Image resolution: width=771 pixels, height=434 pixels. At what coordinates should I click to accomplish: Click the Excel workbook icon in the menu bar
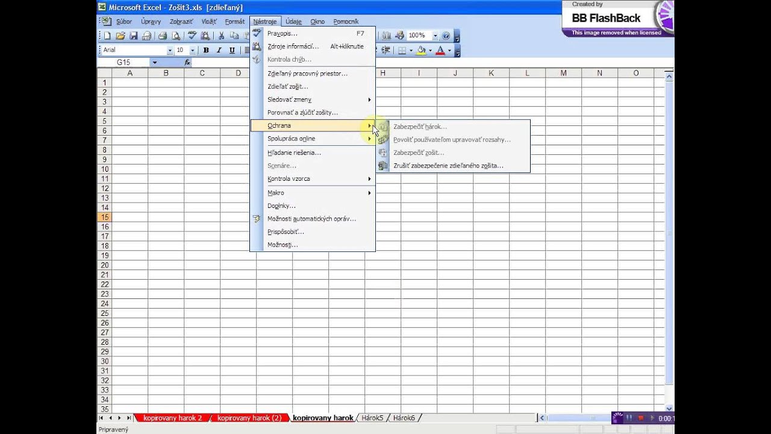point(106,21)
